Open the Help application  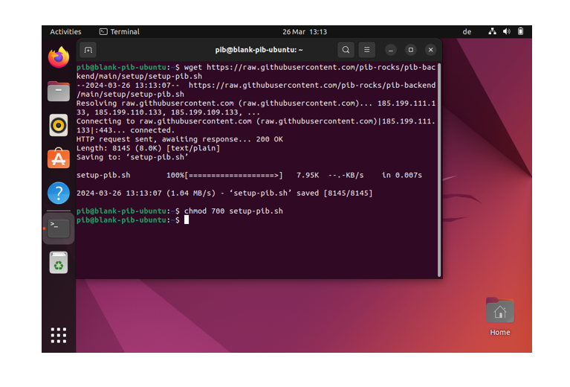(x=59, y=193)
